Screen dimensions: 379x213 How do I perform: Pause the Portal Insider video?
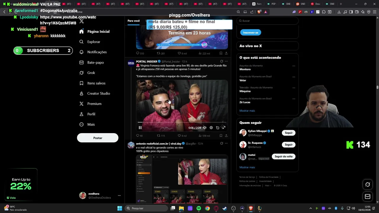click(x=140, y=128)
